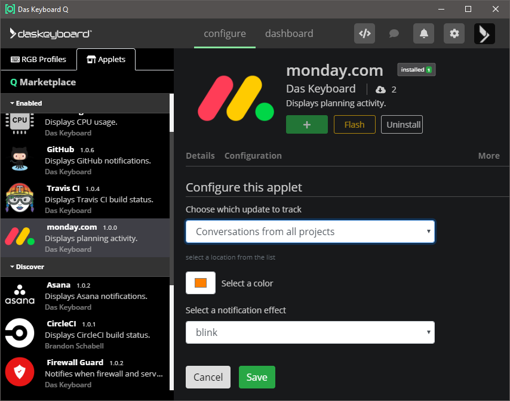Maximize the Das Keyboard Q window
This screenshot has width=510, height=401.
468,9
